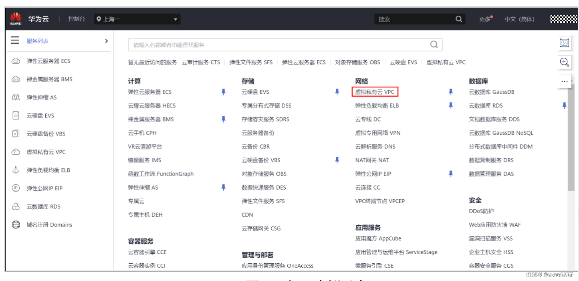The height and width of the screenshot is (281, 579).
Task: Open recent service 虚拟私有云 VPC
Action: point(446,62)
